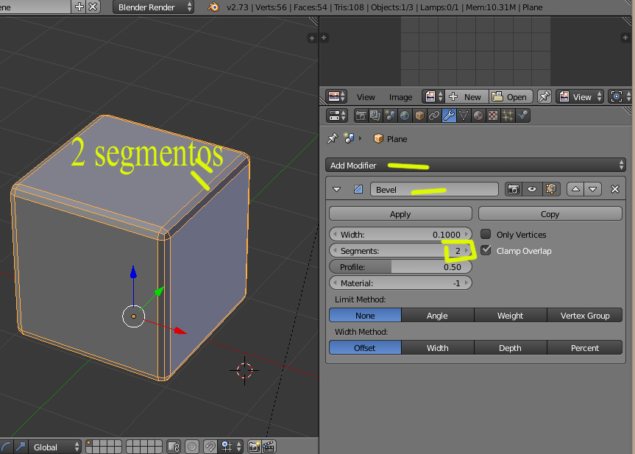Viewport: 635px width, 454px height.
Task: Adjust the Profile slider
Action: click(x=400, y=267)
